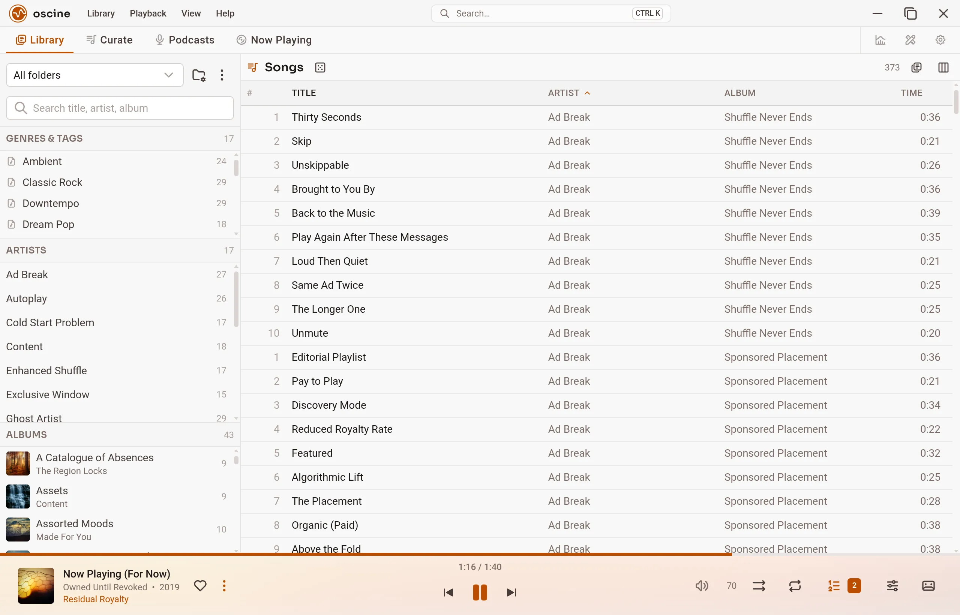
Task: Click the copy list icon next to 373
Action: pos(916,67)
